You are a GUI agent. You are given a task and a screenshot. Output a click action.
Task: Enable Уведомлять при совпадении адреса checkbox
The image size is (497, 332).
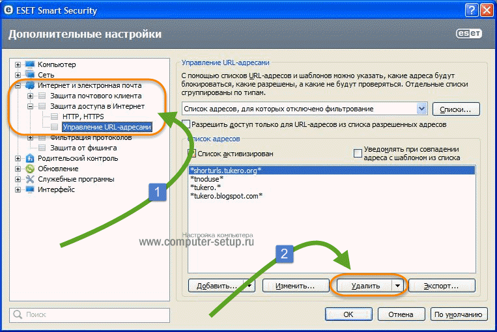click(x=358, y=154)
